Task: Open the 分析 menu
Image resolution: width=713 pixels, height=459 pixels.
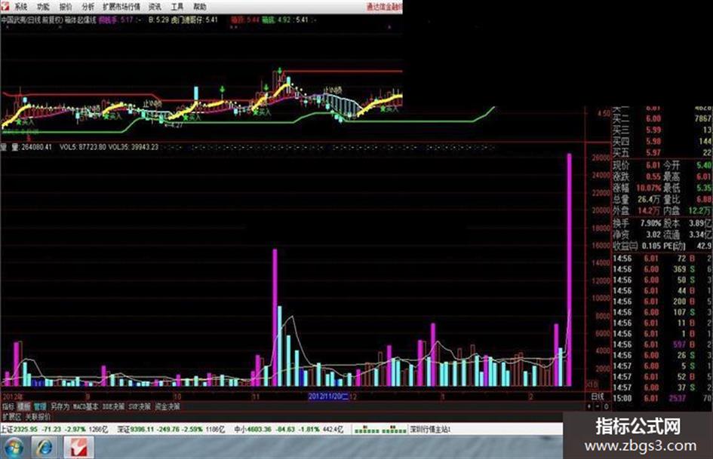Action: tap(88, 7)
